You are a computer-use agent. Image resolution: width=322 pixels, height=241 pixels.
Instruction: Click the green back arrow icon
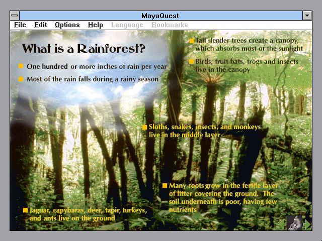(283, 224)
